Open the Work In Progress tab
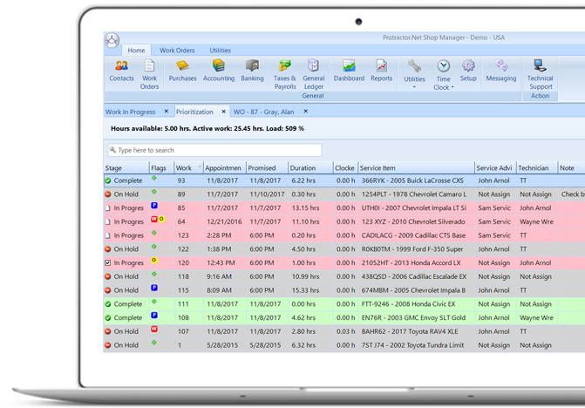Image resolution: width=585 pixels, height=408 pixels. click(x=130, y=112)
